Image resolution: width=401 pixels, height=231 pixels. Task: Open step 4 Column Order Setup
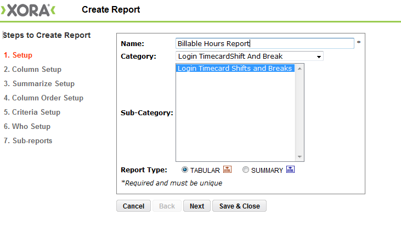(x=43, y=98)
